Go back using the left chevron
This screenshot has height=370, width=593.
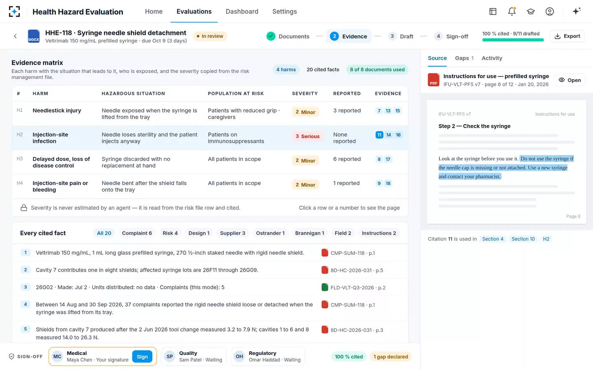click(x=15, y=36)
